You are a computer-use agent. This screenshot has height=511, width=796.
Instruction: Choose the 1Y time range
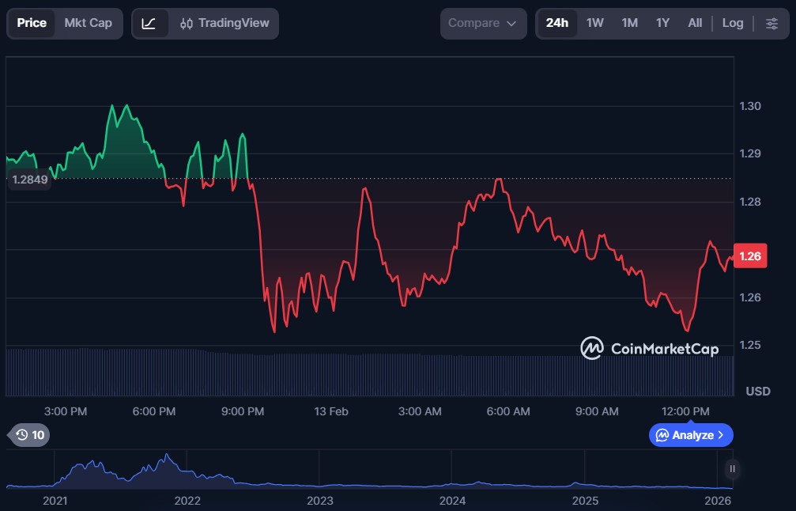point(662,23)
